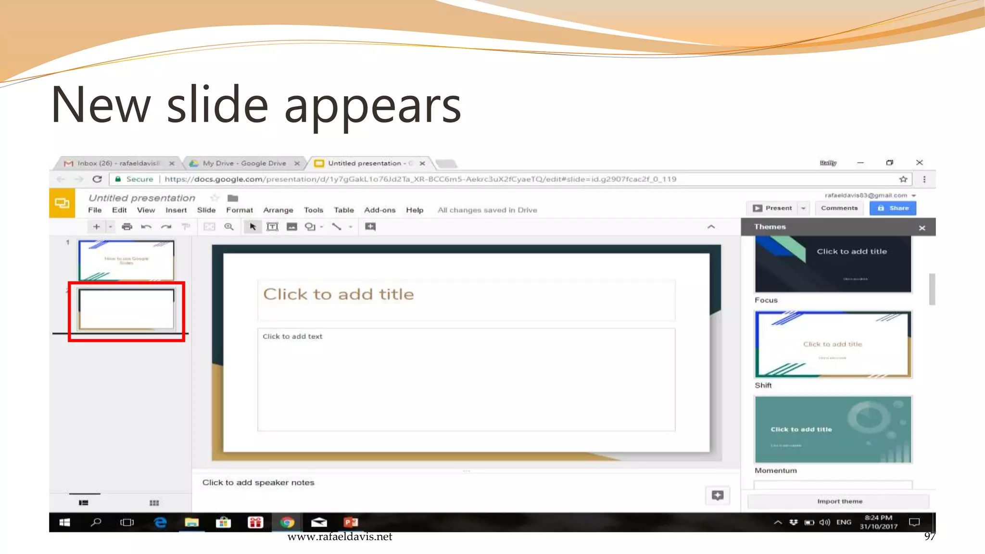Switch to the Inbox Gmail tab
The width and height of the screenshot is (985, 554).
pos(118,164)
